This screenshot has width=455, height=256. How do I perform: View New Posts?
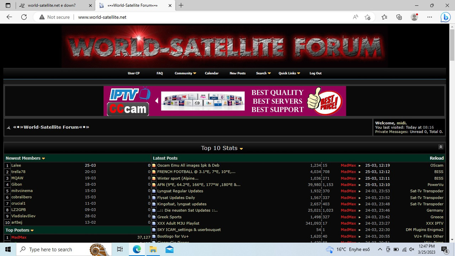(x=237, y=73)
